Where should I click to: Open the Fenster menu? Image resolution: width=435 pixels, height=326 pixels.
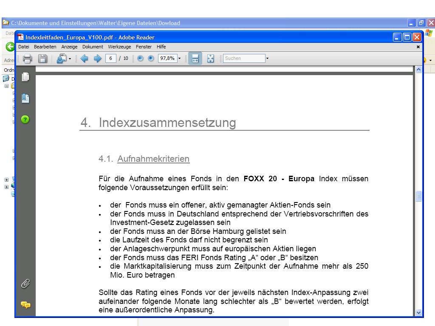click(144, 47)
